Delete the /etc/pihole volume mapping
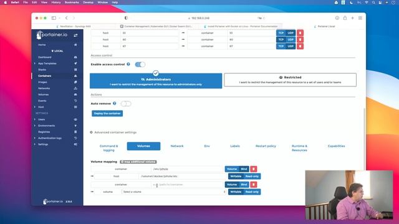 pos(254,169)
